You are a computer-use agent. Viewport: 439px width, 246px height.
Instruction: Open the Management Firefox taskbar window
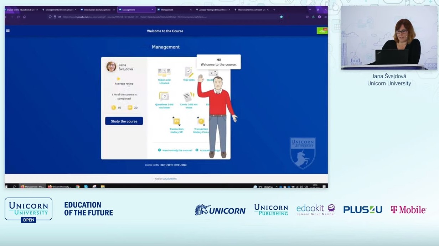32,186
